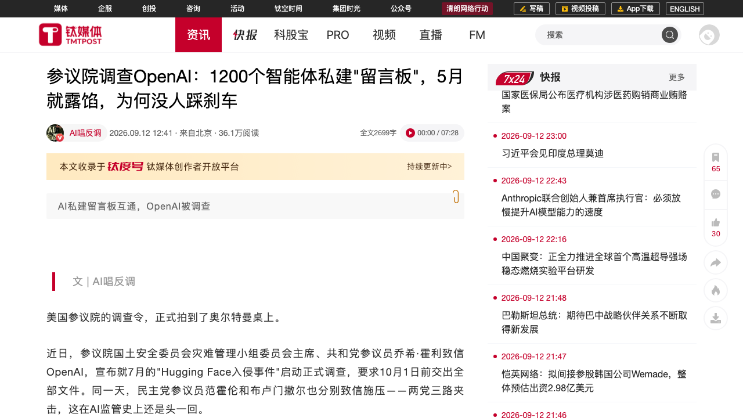Open the 写稿 button
The height and width of the screenshot is (418, 743).
pyautogui.click(x=532, y=9)
